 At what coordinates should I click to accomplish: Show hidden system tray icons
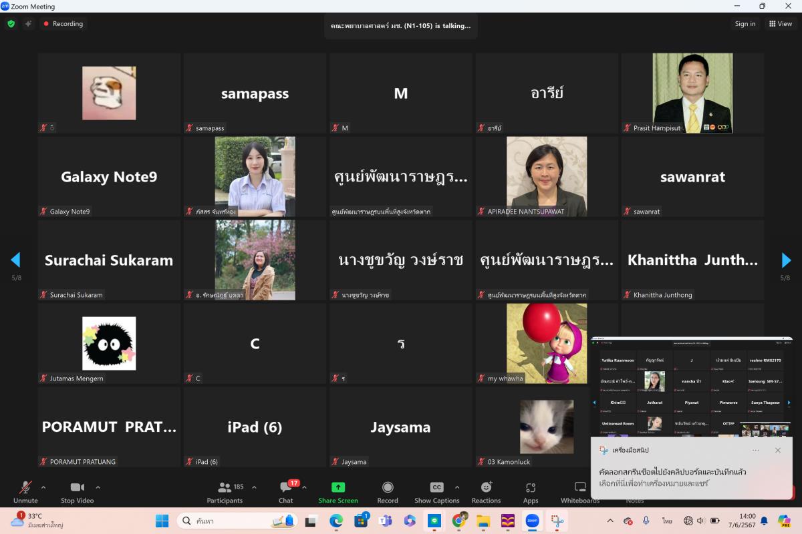tap(610, 521)
